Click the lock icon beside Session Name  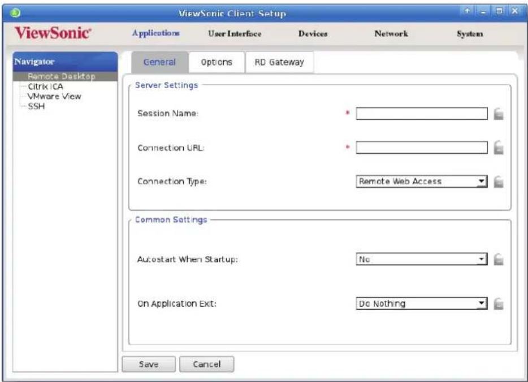coord(499,114)
